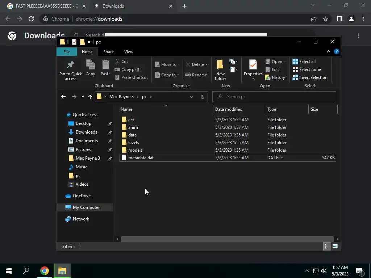371x278 pixels.
Task: Switch to the Share ribbon tab
Action: point(108,52)
